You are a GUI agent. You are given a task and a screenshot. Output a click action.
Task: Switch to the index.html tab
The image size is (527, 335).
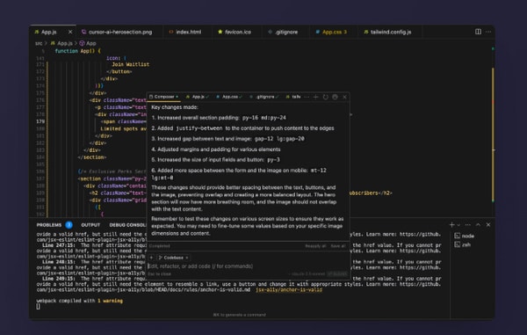[188, 32]
